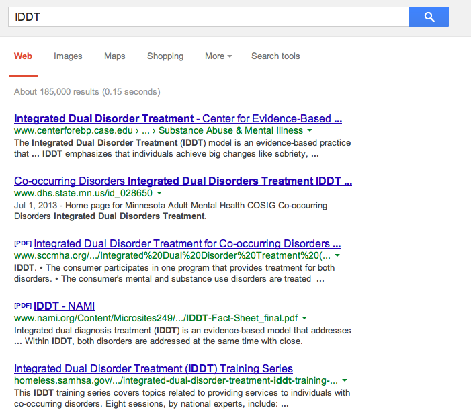Screen dimensions: 471x416
Task: Open the Shopping tab
Action: click(165, 56)
